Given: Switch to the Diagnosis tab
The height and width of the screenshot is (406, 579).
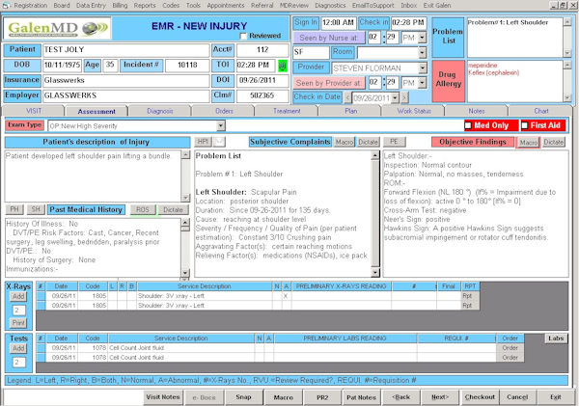Looking at the screenshot, I should pyautogui.click(x=160, y=111).
